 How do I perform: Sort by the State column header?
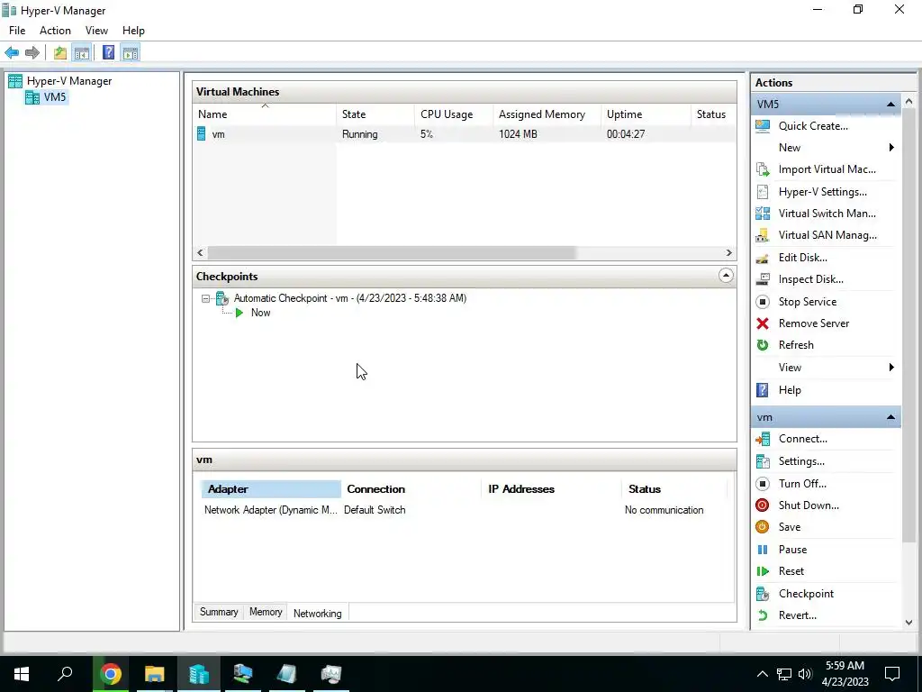pos(375,114)
